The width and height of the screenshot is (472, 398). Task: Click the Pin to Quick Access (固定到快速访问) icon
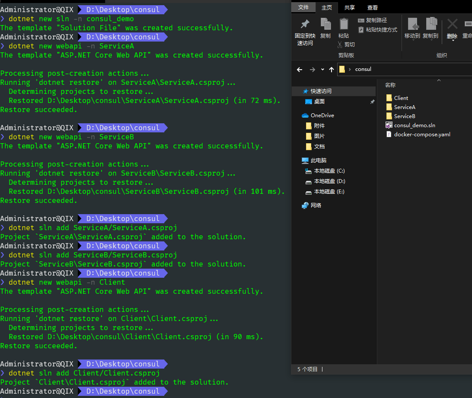(305, 25)
